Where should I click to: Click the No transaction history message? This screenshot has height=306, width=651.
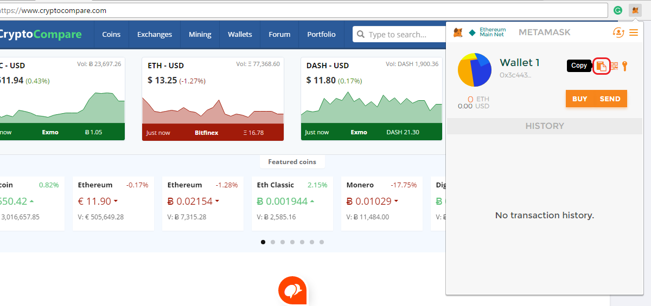pyautogui.click(x=545, y=215)
